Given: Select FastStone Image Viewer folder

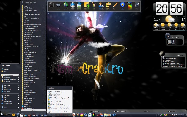Looking at the screenshot, I should pyautogui.click(x=33, y=30).
